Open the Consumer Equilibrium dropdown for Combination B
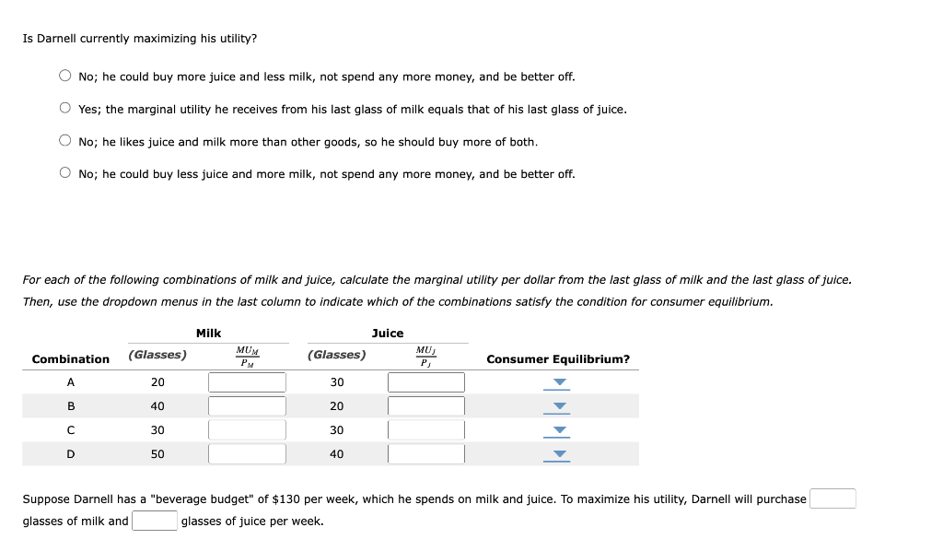The image size is (943, 551). click(x=556, y=405)
